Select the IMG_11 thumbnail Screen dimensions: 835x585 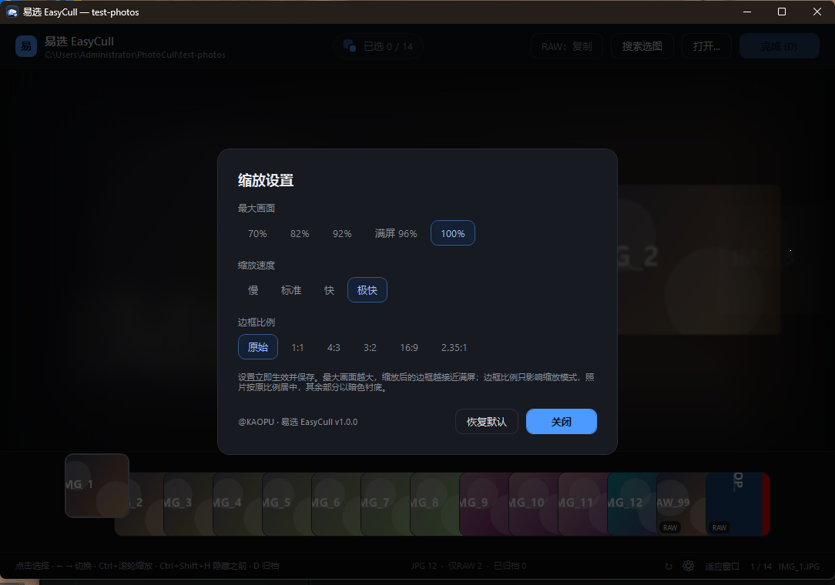pos(582,503)
